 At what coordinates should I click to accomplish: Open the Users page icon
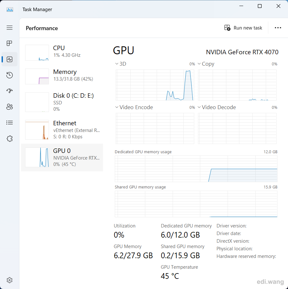point(10,107)
